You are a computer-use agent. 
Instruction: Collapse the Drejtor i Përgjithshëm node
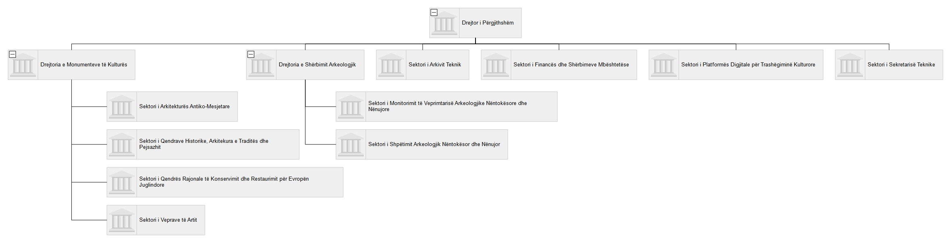(434, 12)
